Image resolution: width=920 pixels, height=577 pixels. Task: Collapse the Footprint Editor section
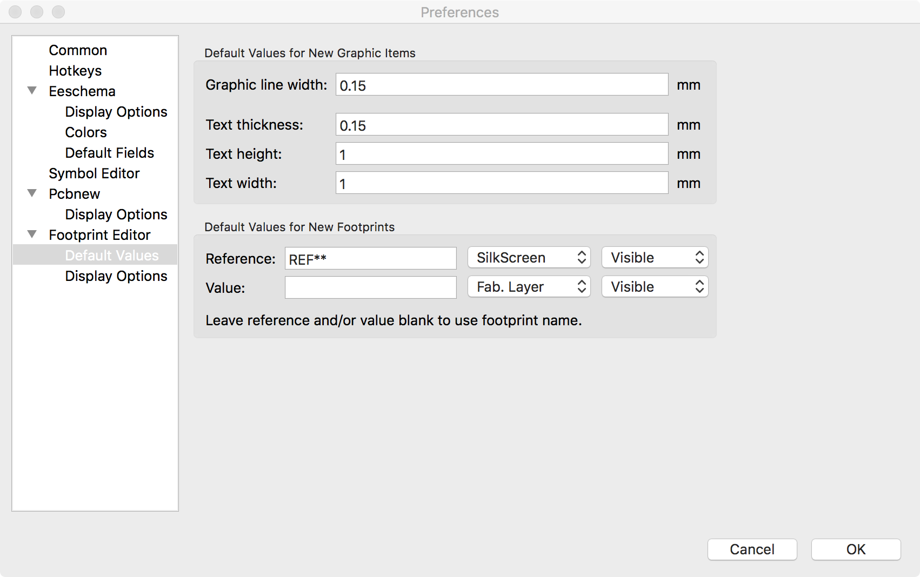pyautogui.click(x=32, y=234)
